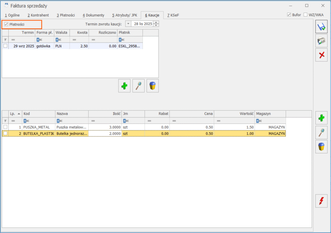
Task: Click the save document floppy disk icon
Action: pyautogui.click(x=321, y=27)
